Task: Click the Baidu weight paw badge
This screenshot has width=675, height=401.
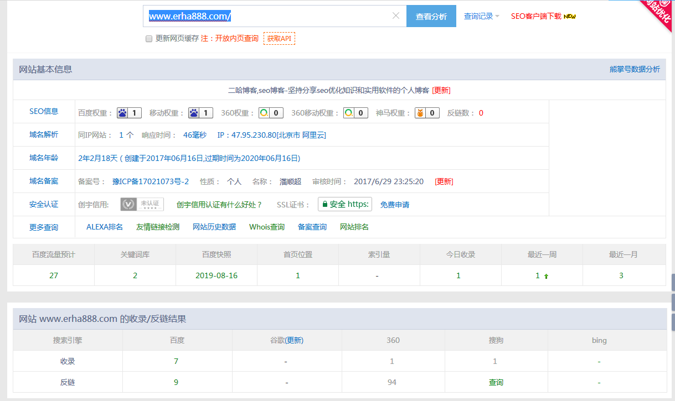Action: click(x=129, y=113)
